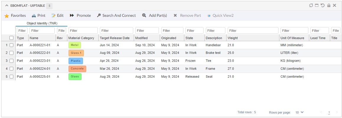
Task: Go to page 1 in pagination
Action: pyautogui.click(x=329, y=113)
